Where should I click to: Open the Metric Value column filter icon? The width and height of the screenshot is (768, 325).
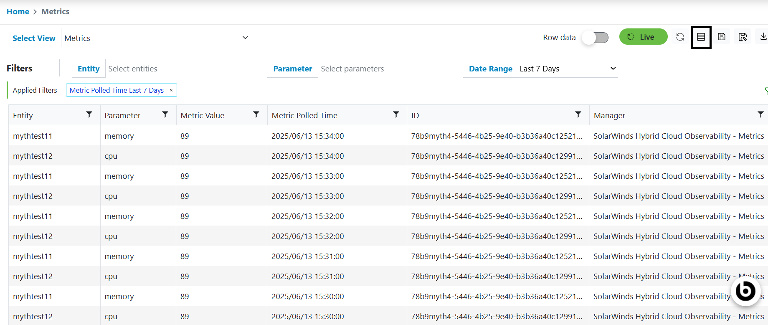[256, 114]
